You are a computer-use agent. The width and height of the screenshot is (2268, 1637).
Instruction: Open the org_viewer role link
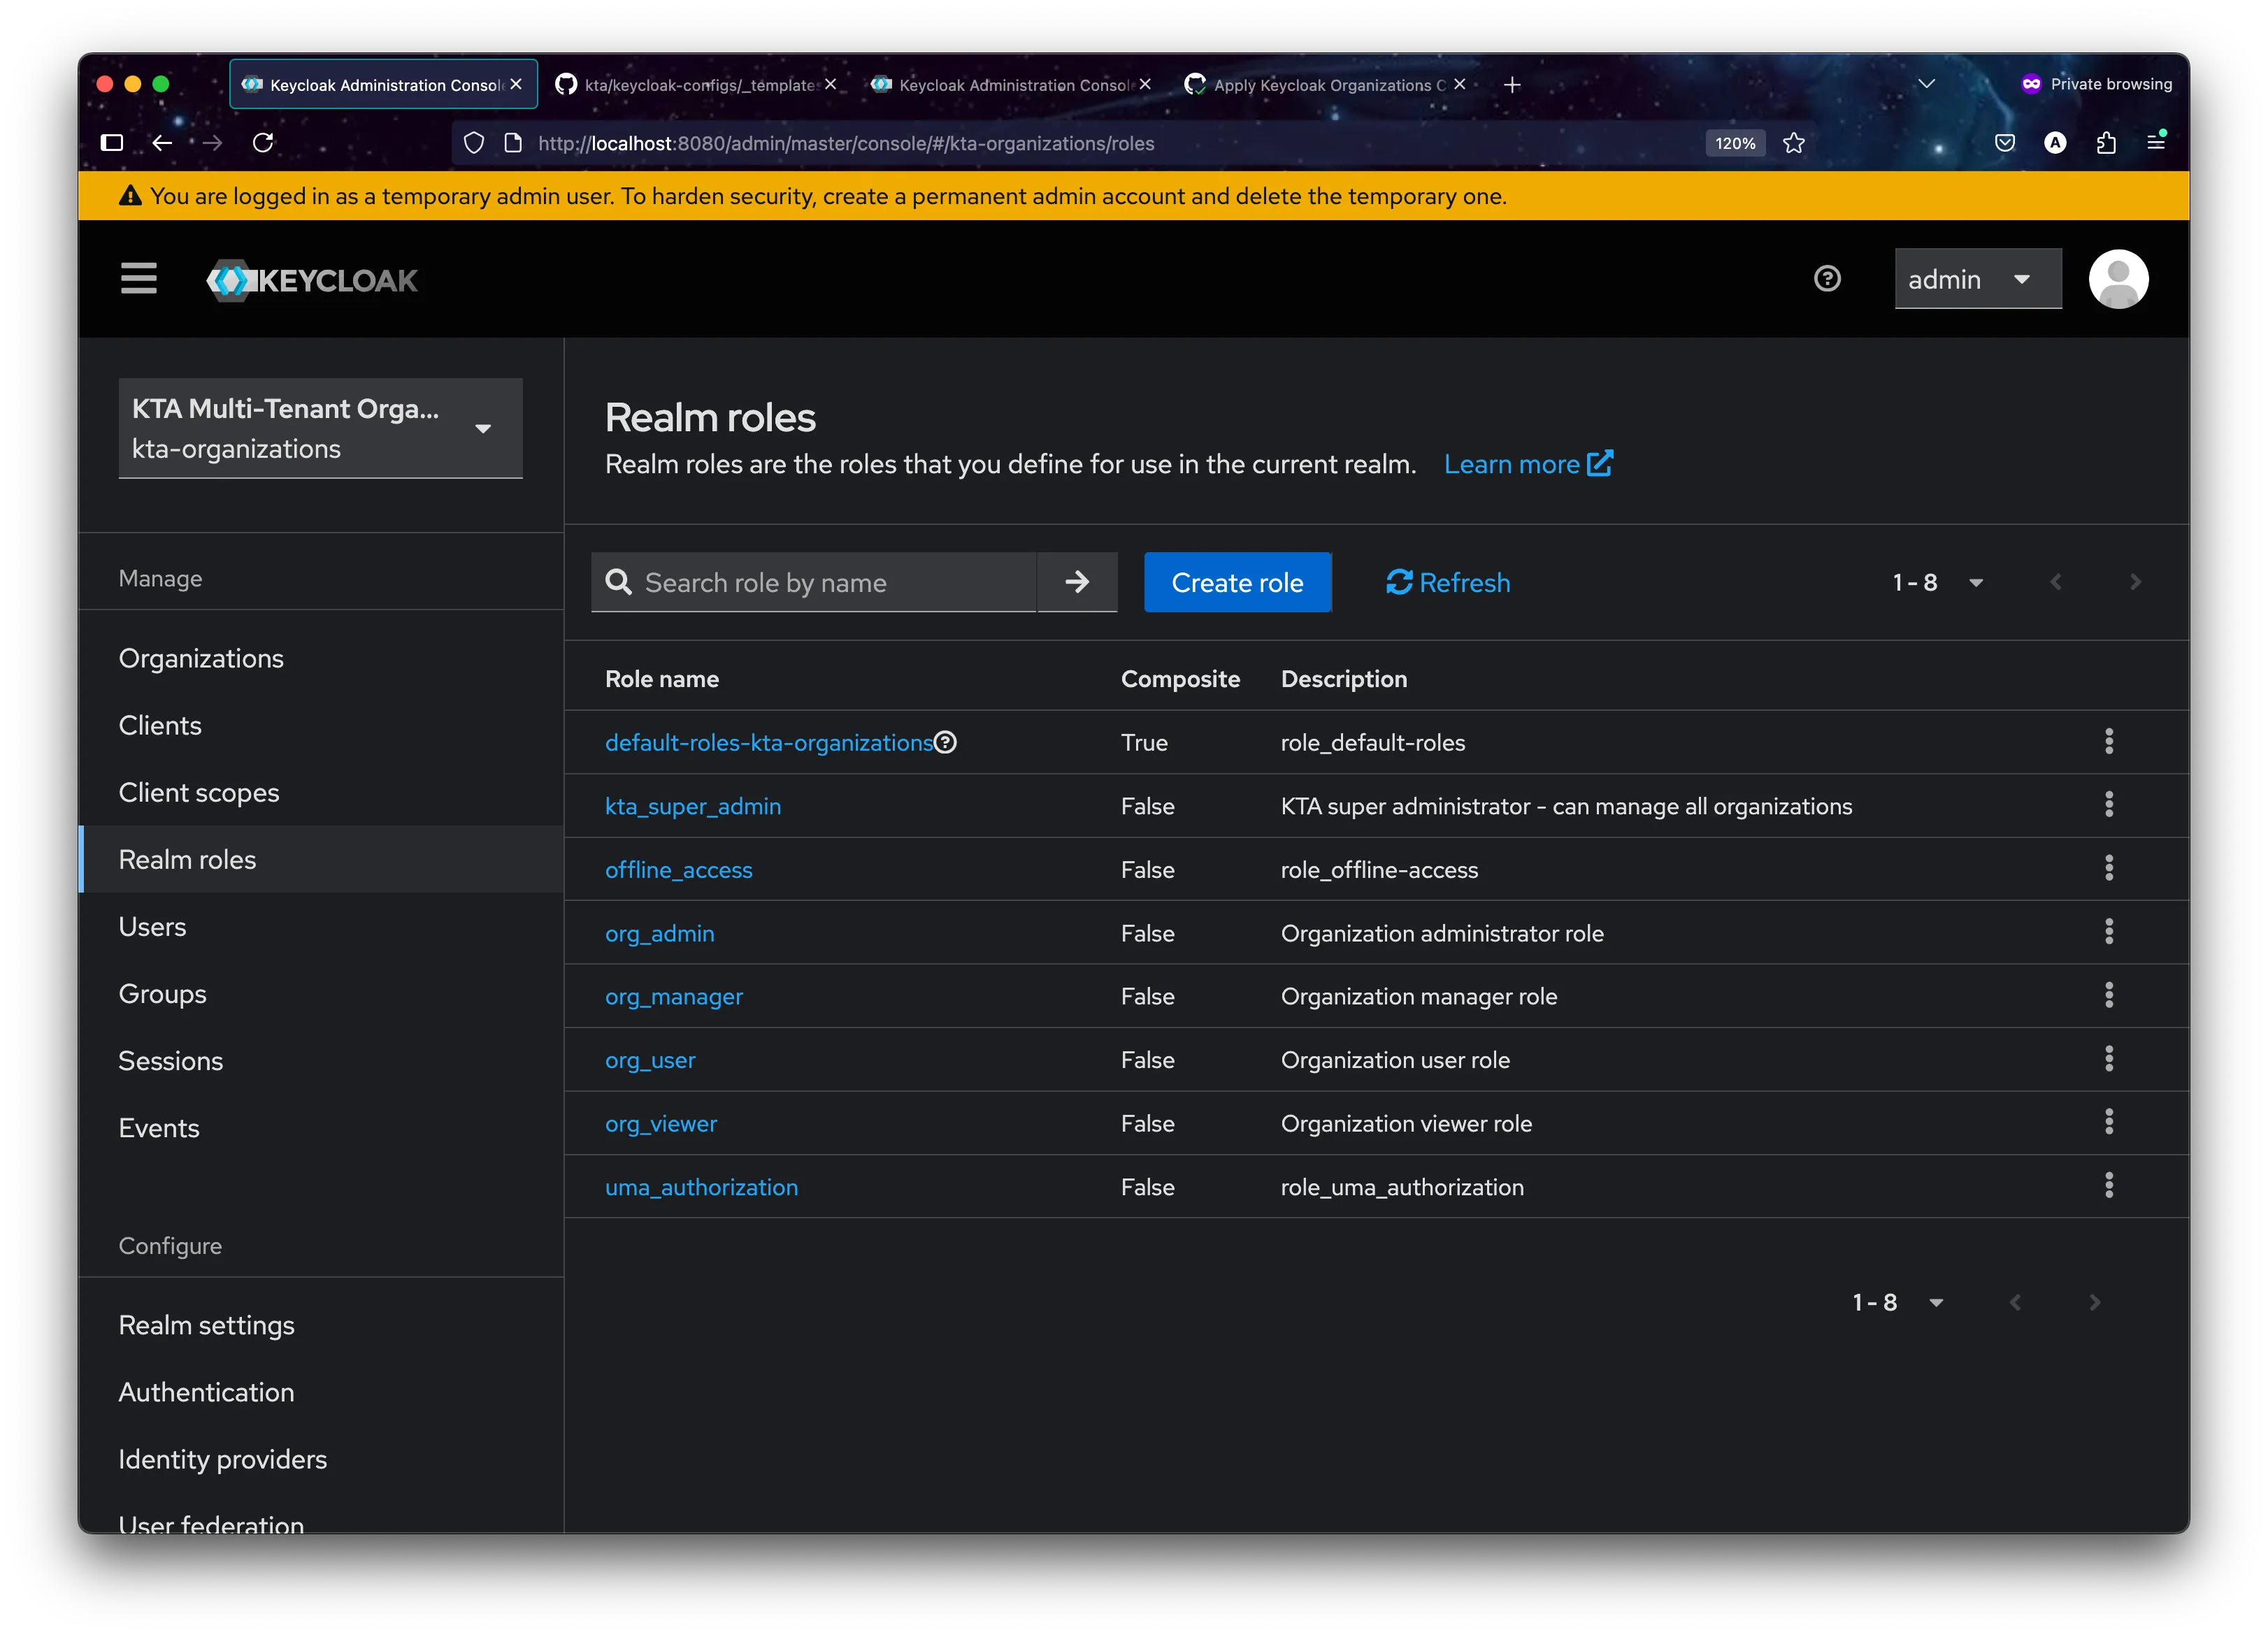click(x=660, y=1123)
